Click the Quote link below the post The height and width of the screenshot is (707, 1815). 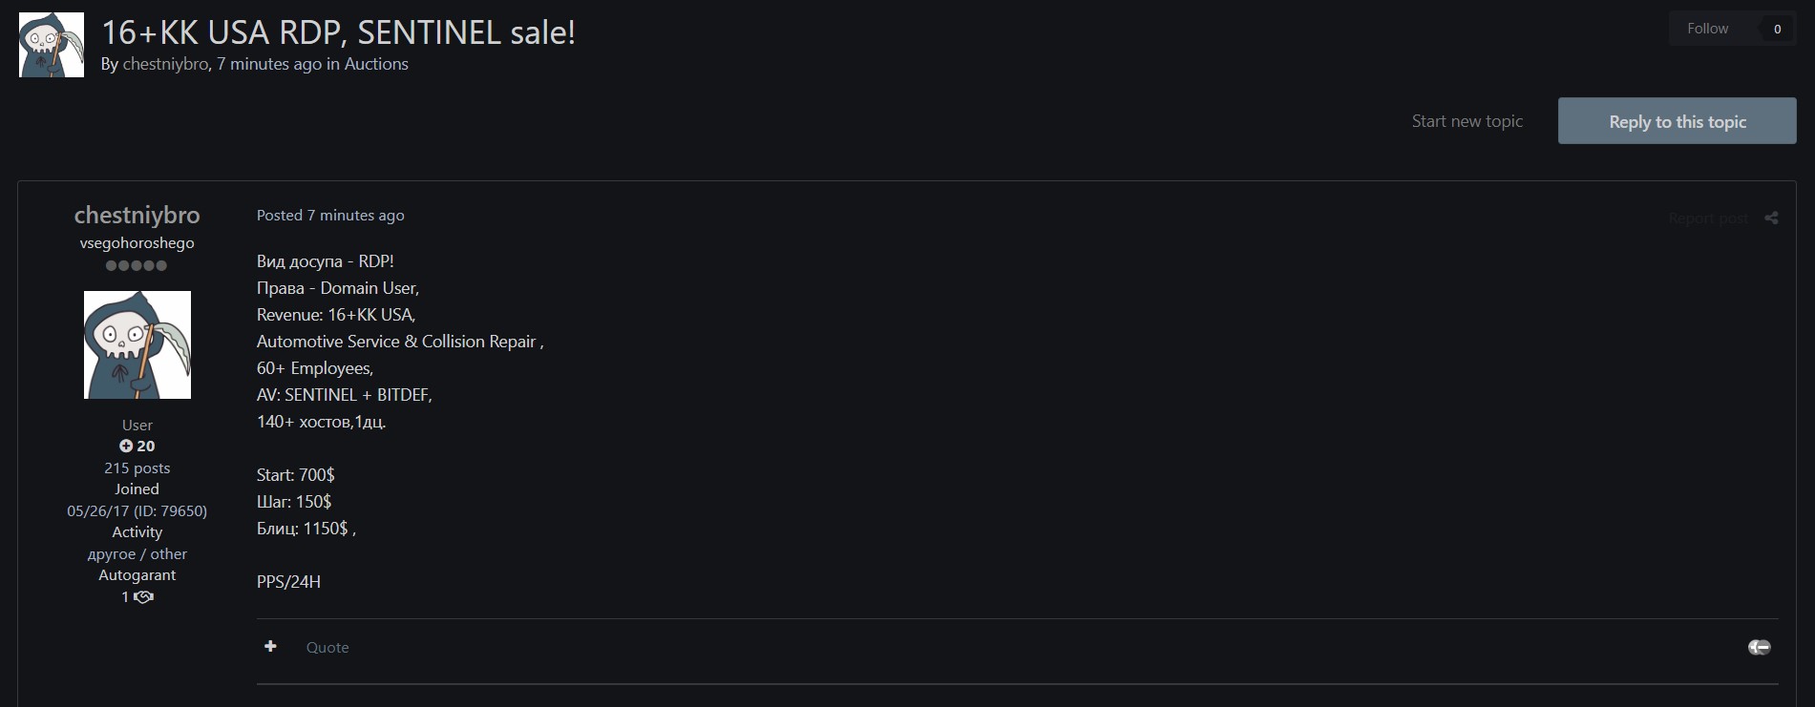click(327, 647)
